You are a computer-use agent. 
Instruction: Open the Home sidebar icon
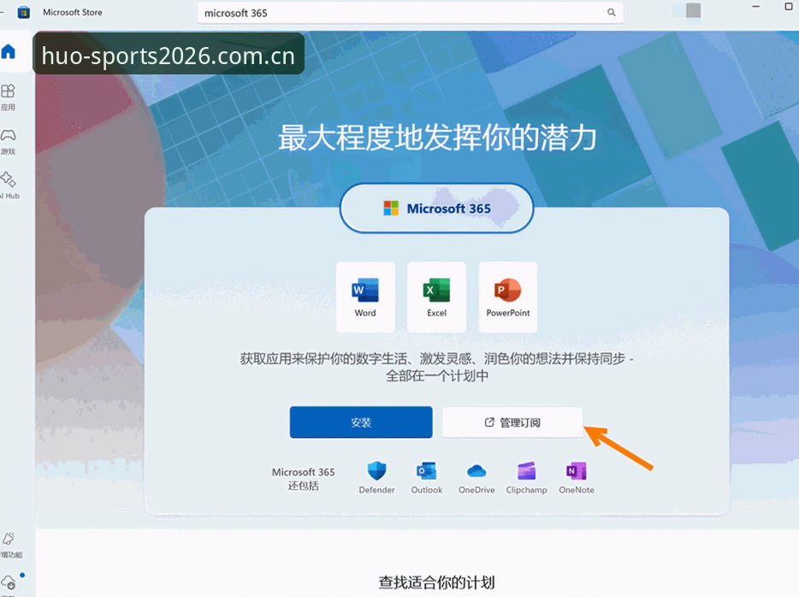(x=9, y=51)
